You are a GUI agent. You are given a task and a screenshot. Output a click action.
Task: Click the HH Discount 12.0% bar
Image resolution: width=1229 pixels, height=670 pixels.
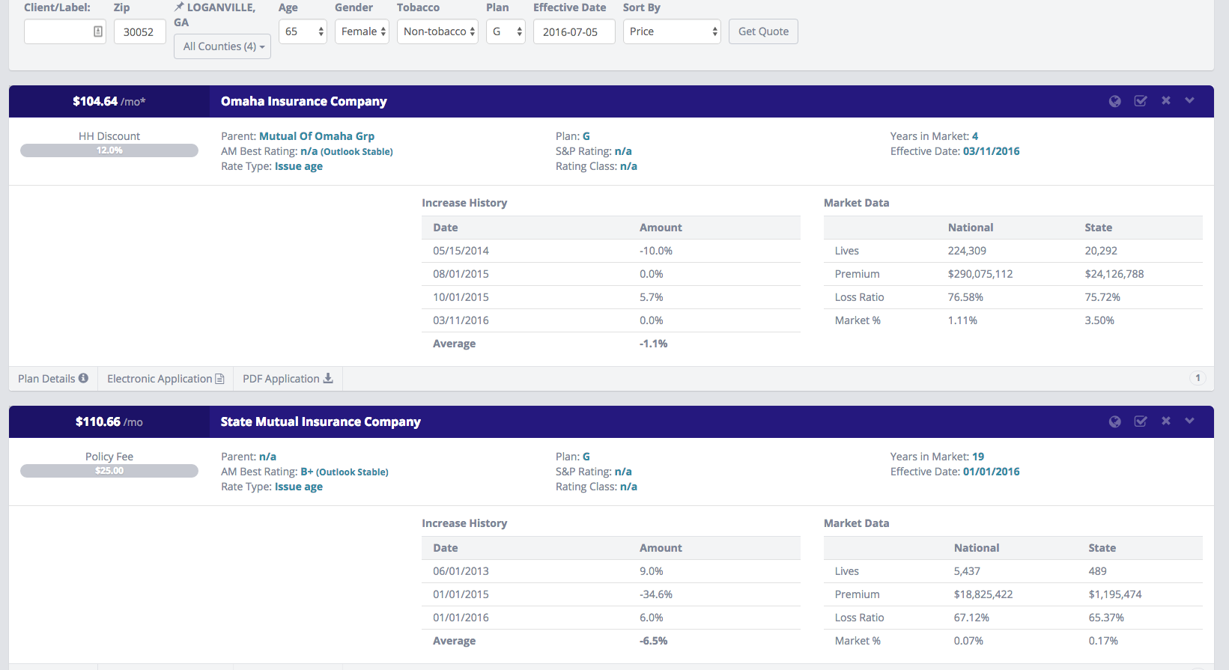tap(109, 150)
